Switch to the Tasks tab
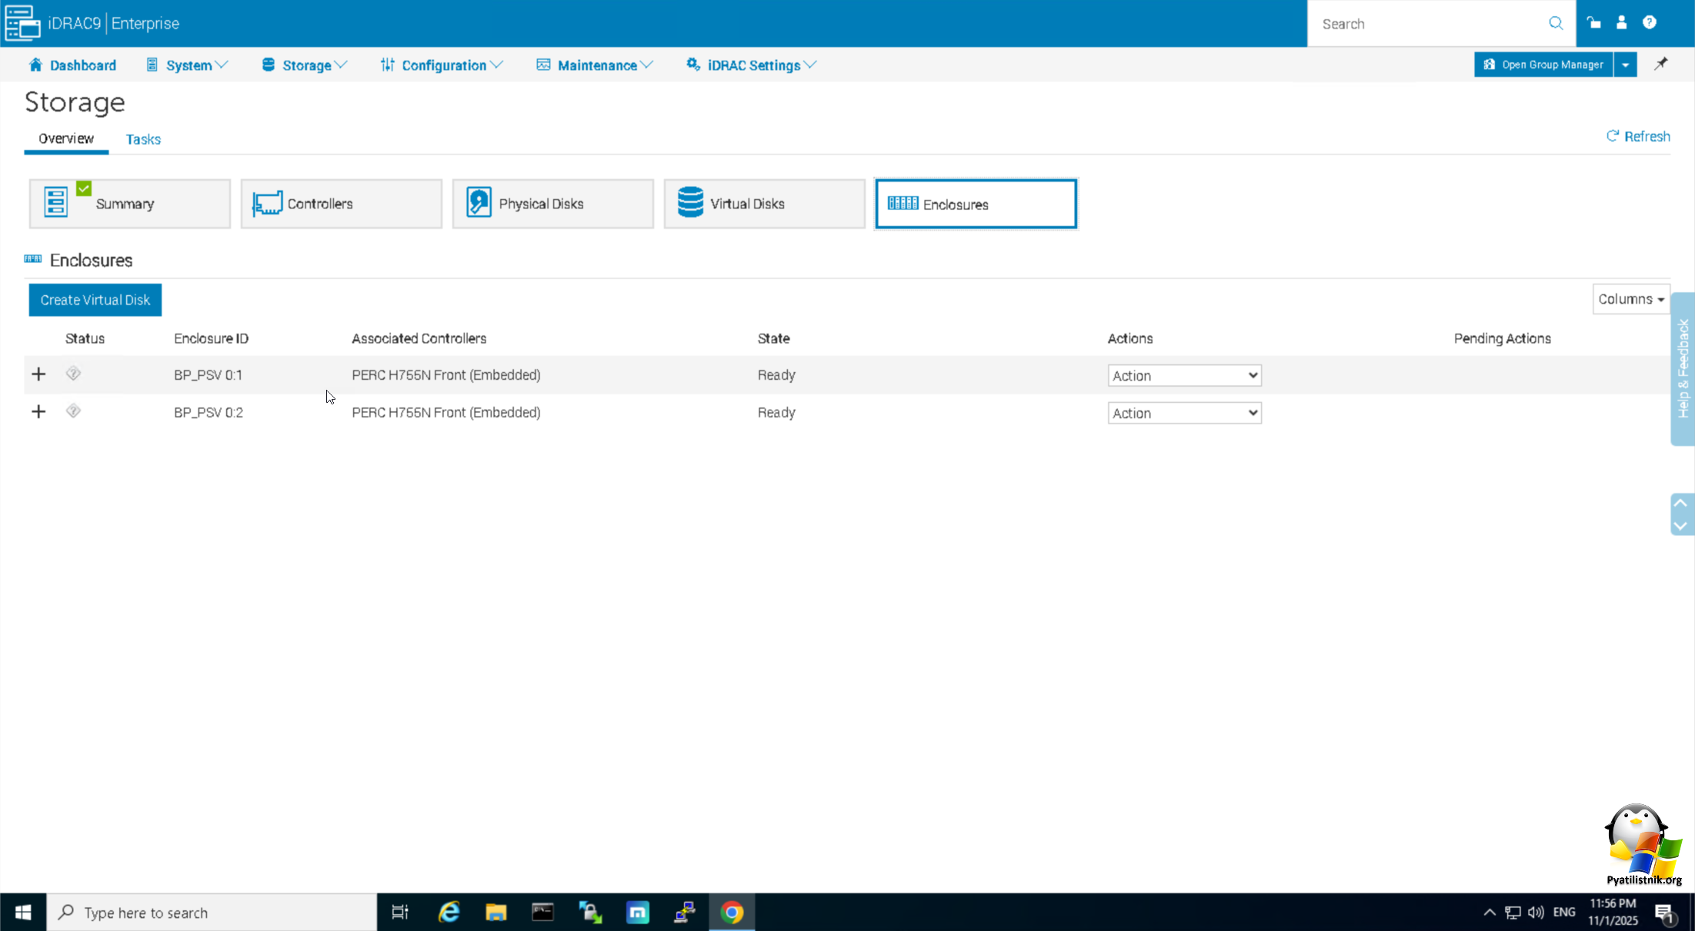 [143, 139]
